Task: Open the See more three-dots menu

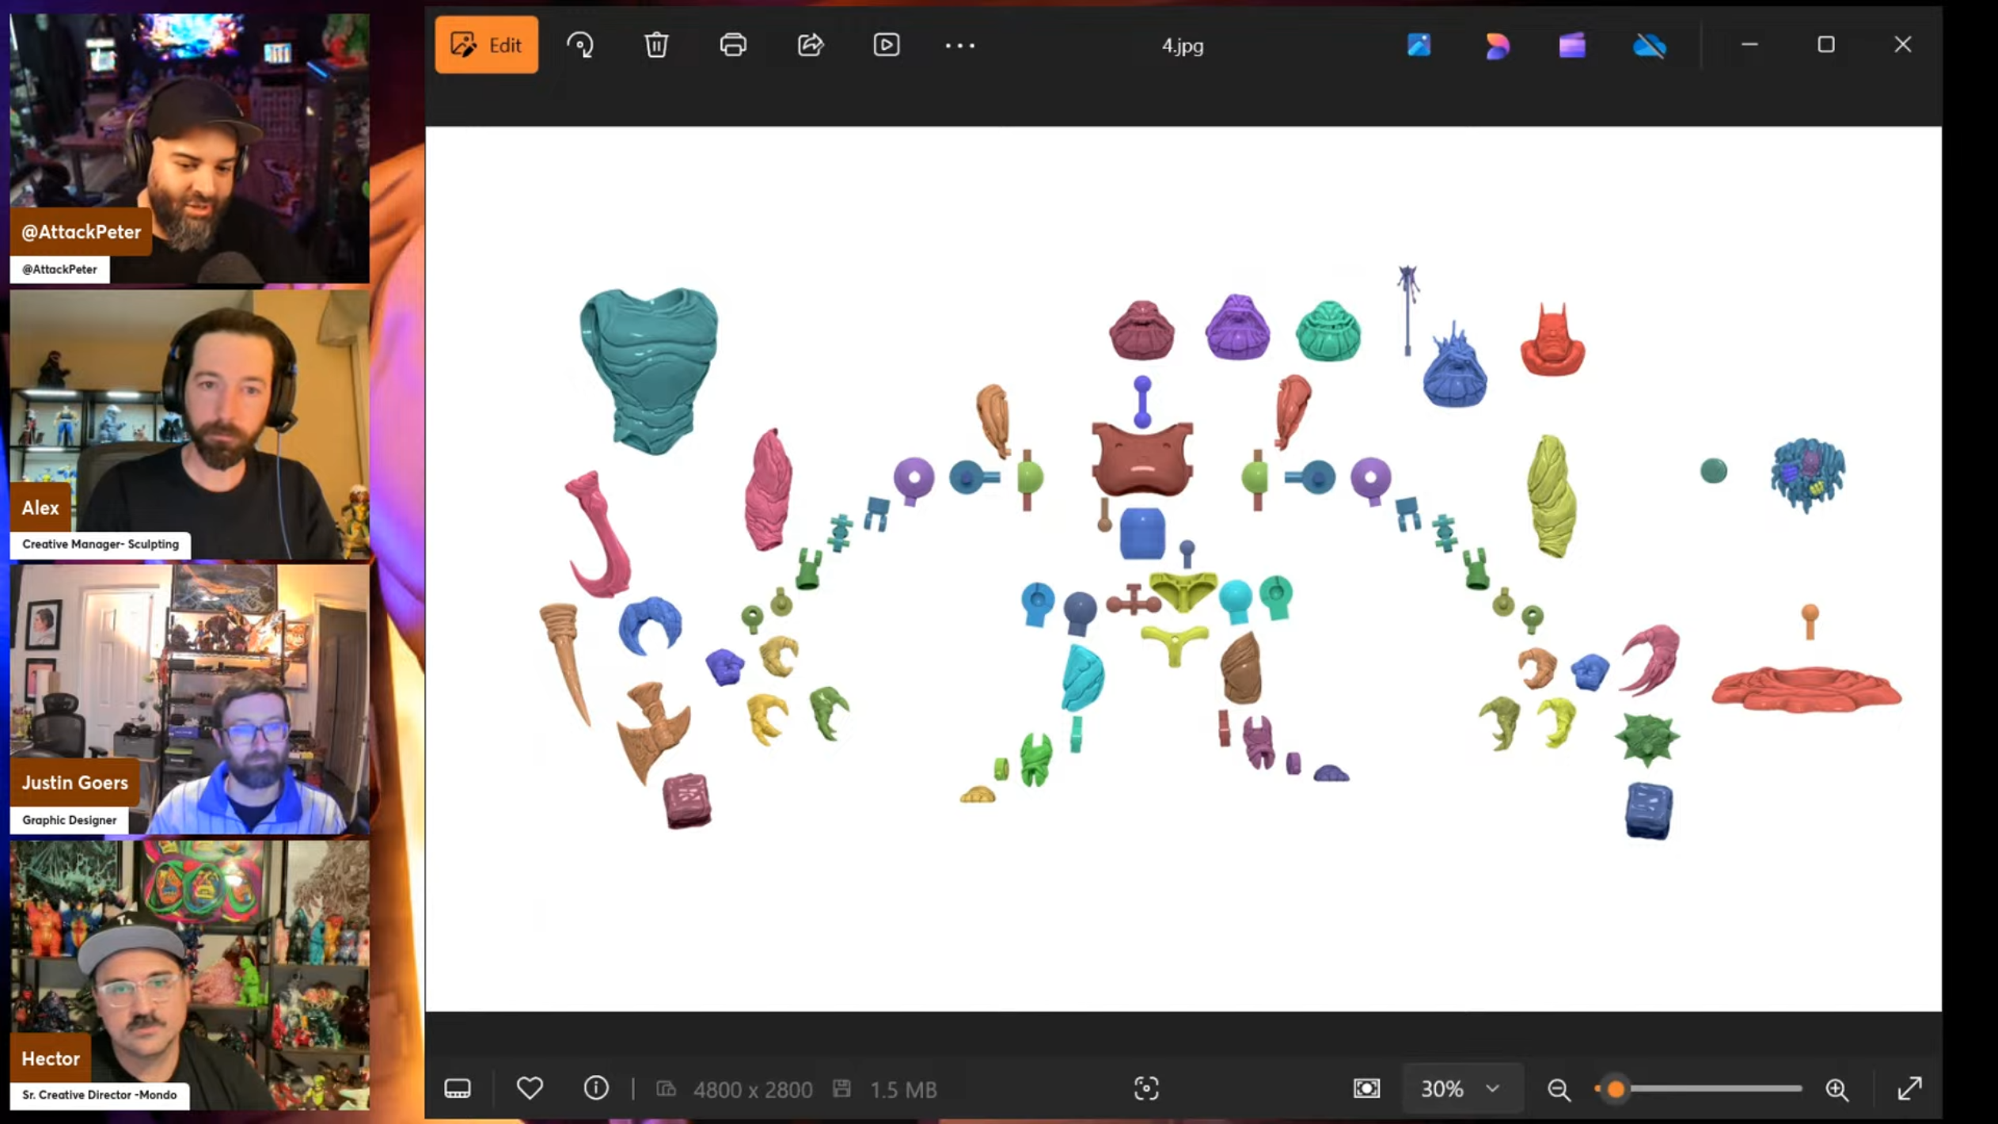Action: coord(960,46)
